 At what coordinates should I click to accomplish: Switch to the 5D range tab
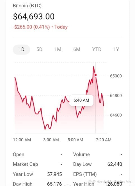pyautogui.click(x=39, y=50)
